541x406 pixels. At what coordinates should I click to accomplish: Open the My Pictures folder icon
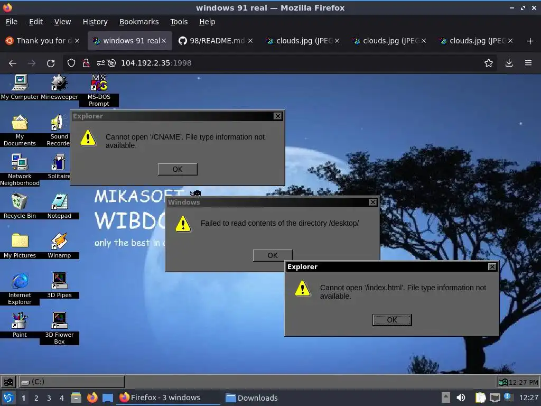(20, 245)
